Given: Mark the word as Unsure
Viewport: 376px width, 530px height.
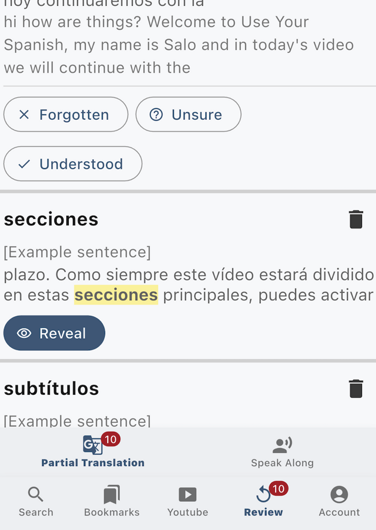Looking at the screenshot, I should pyautogui.click(x=189, y=115).
